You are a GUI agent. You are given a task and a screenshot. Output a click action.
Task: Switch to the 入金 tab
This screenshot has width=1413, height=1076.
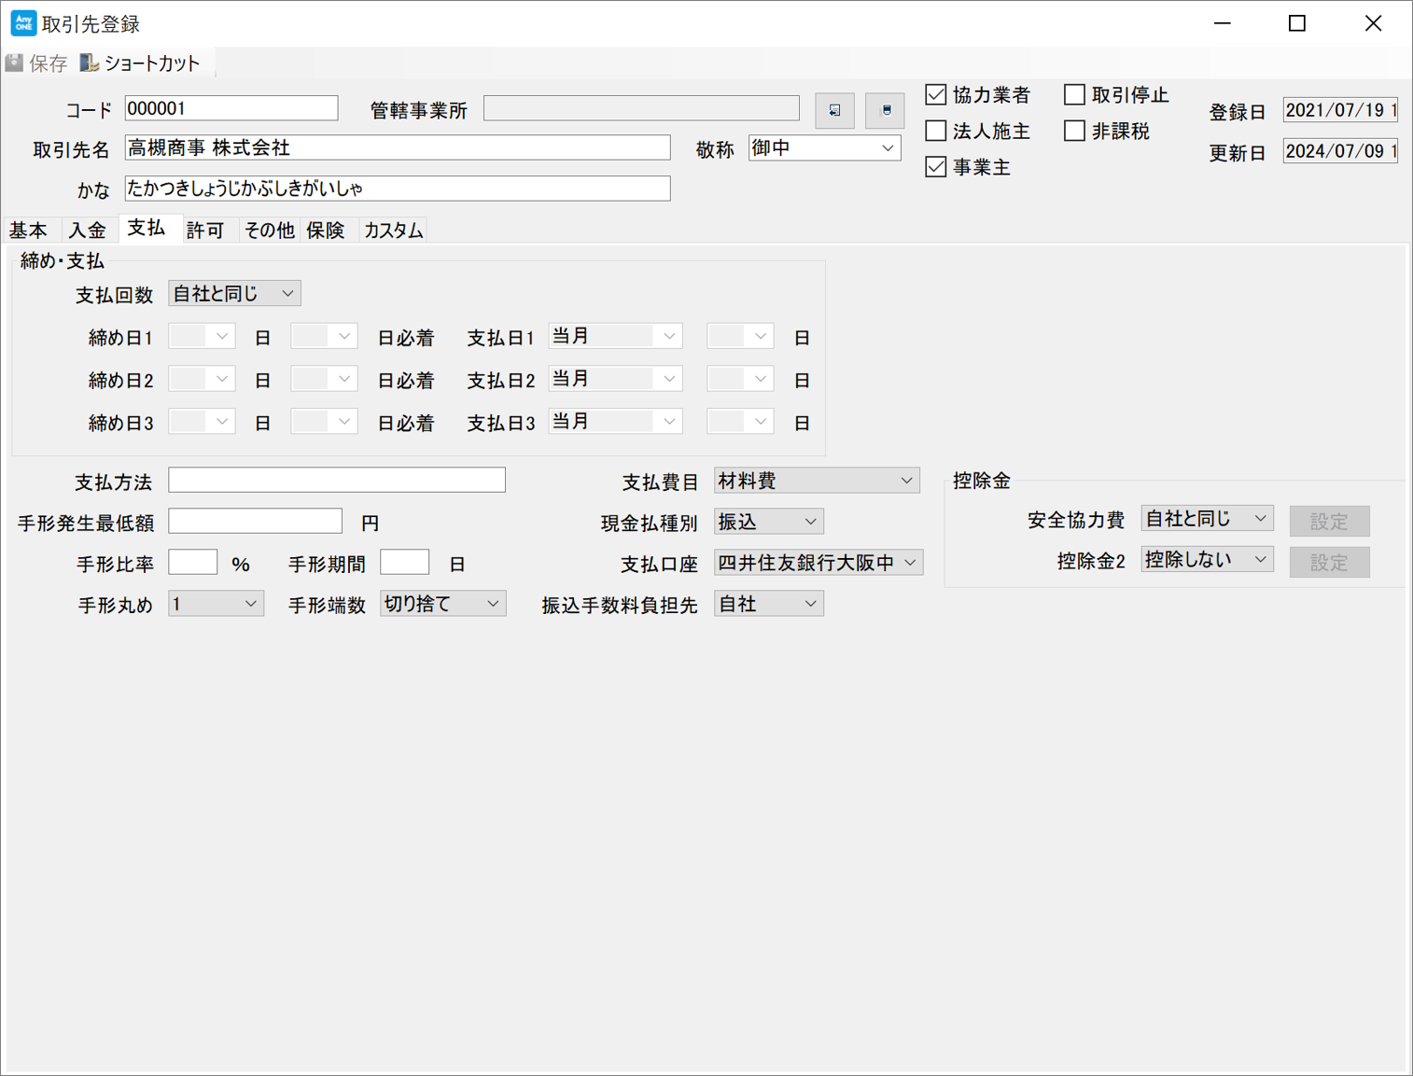point(88,231)
